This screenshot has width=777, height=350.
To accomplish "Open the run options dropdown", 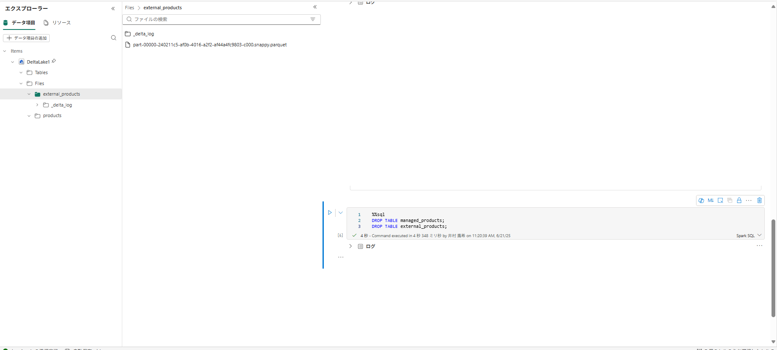I will coord(341,213).
